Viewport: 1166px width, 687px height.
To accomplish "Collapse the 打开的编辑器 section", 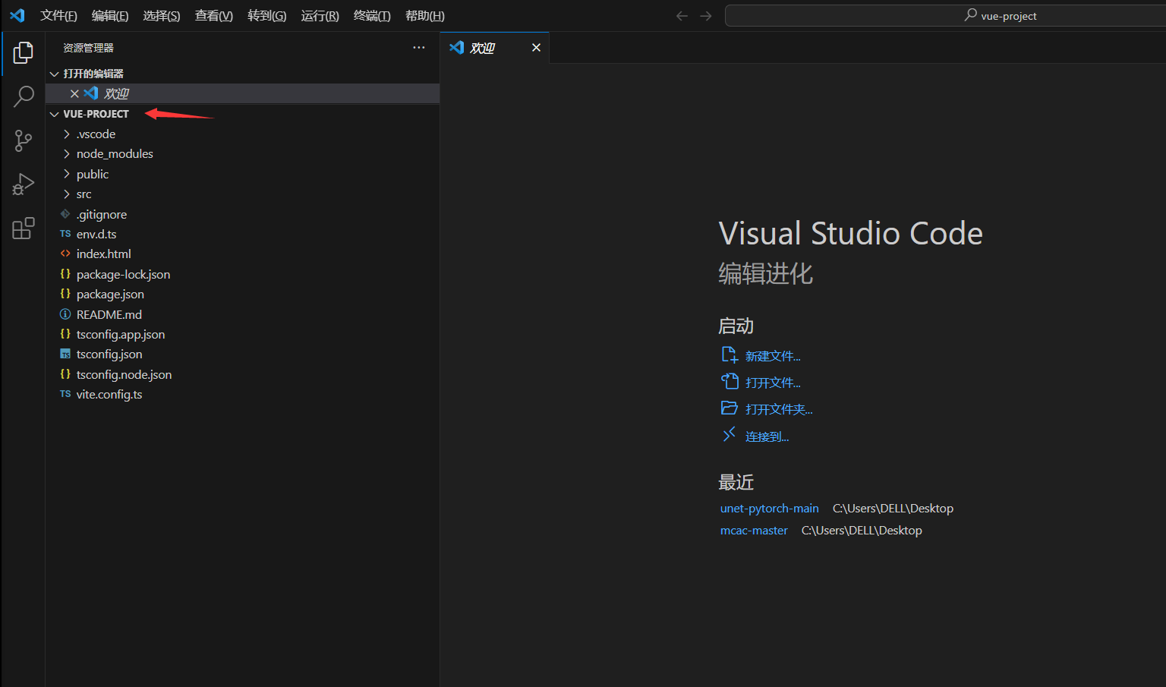I will click(x=54, y=74).
